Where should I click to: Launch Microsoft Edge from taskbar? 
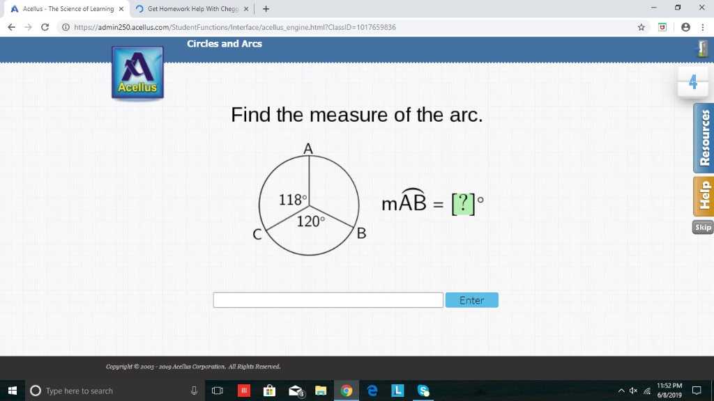372,391
